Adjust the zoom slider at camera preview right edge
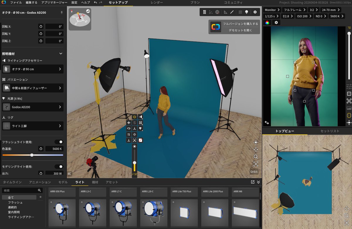Screen dimensions: 352x229 (x=349, y=55)
